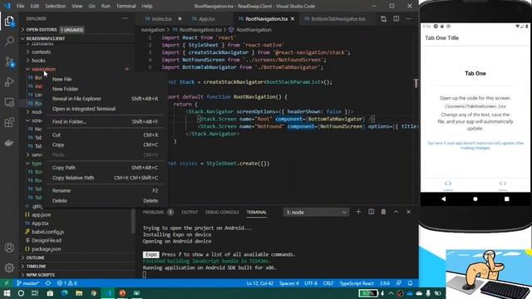This screenshot has width=532, height=299.
Task: Open the remote window button in status bar
Action: pos(7,283)
